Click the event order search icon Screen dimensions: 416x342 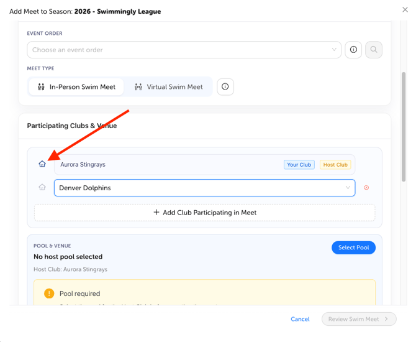click(374, 50)
